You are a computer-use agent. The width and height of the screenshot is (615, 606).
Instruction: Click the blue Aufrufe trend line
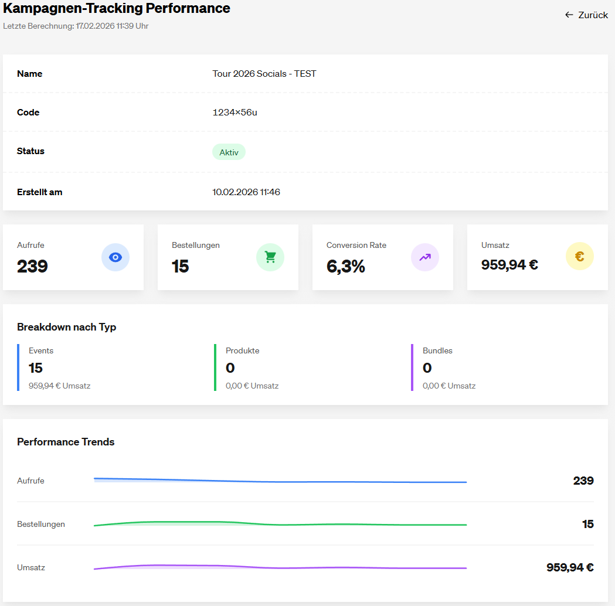click(280, 481)
